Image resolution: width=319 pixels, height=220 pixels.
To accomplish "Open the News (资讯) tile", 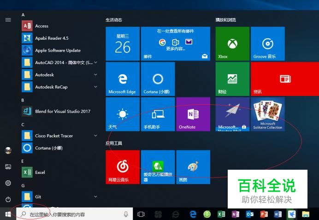I will pos(285,79).
